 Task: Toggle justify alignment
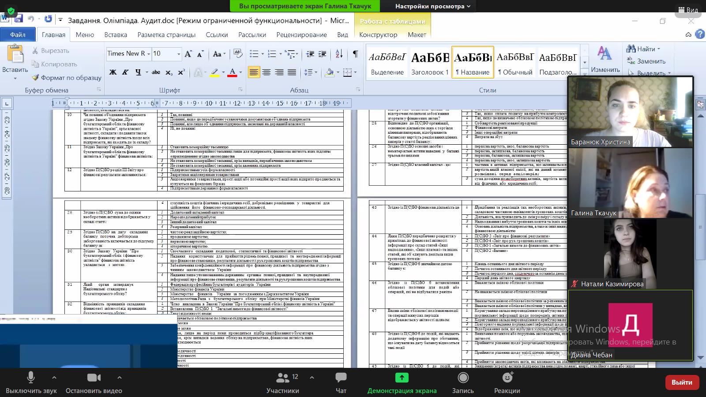point(292,72)
